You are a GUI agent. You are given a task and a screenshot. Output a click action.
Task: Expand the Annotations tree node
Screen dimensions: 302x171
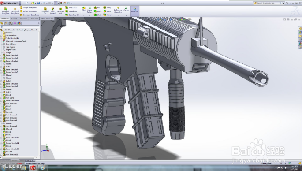1,36
